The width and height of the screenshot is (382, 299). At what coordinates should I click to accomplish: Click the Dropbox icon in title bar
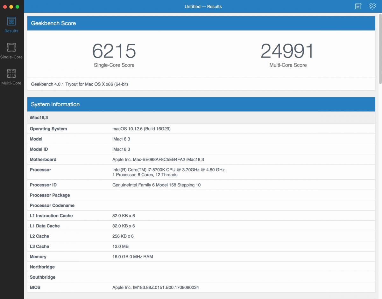[372, 6]
